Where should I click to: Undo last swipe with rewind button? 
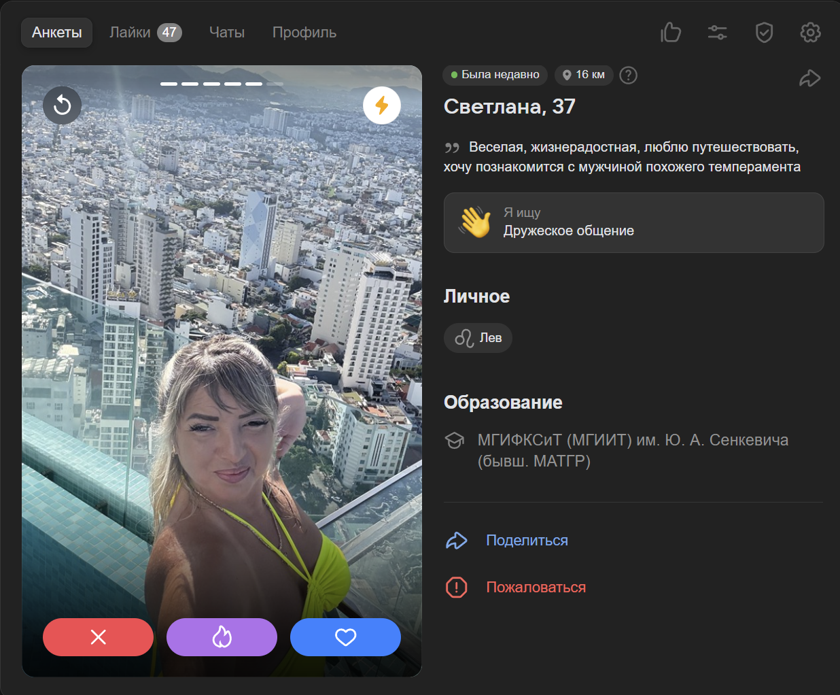coord(62,105)
